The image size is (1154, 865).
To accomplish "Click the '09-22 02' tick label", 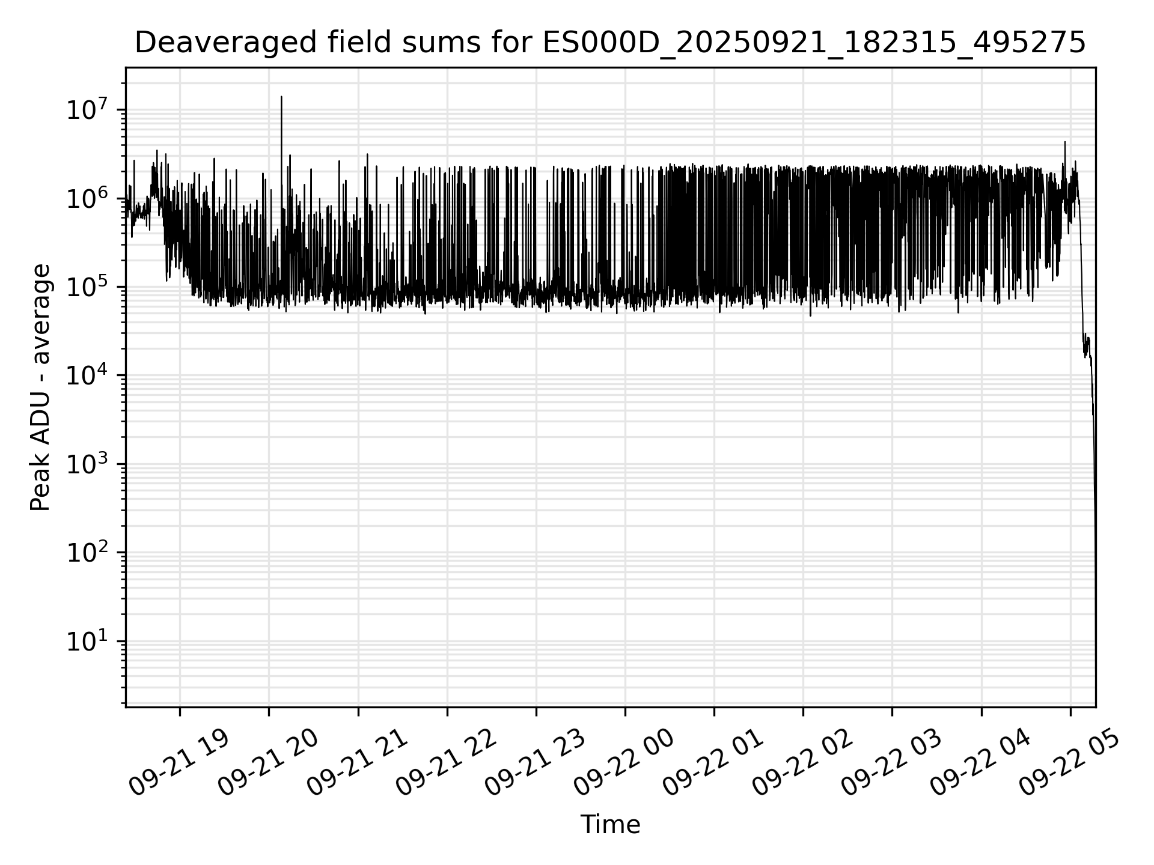I will click(x=803, y=763).
